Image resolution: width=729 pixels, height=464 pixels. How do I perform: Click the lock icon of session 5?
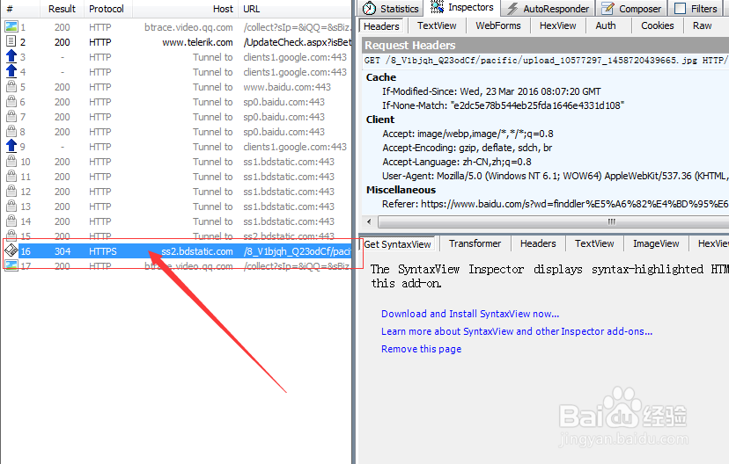point(11,87)
